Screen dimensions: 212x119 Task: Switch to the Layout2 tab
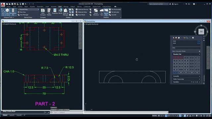tap(19, 115)
